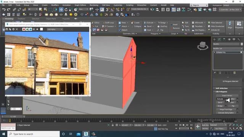The width and height of the screenshot is (244, 137).
Task: Click Hide Selected in ribbon Visibility panel
Action: coord(215,23)
